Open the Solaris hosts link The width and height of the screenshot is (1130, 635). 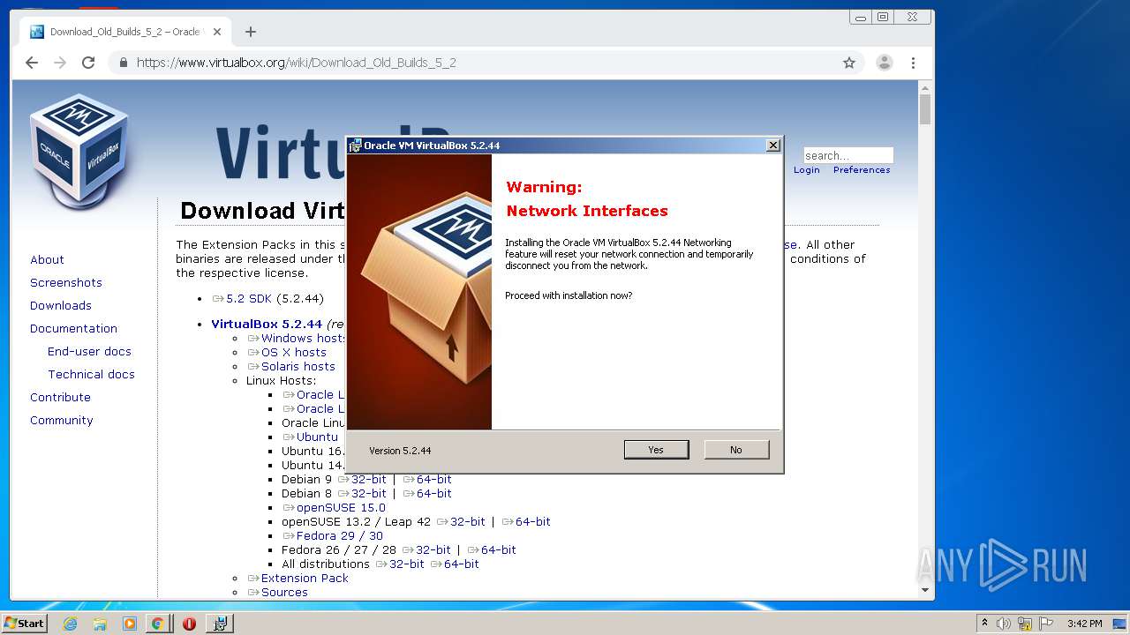click(292, 367)
